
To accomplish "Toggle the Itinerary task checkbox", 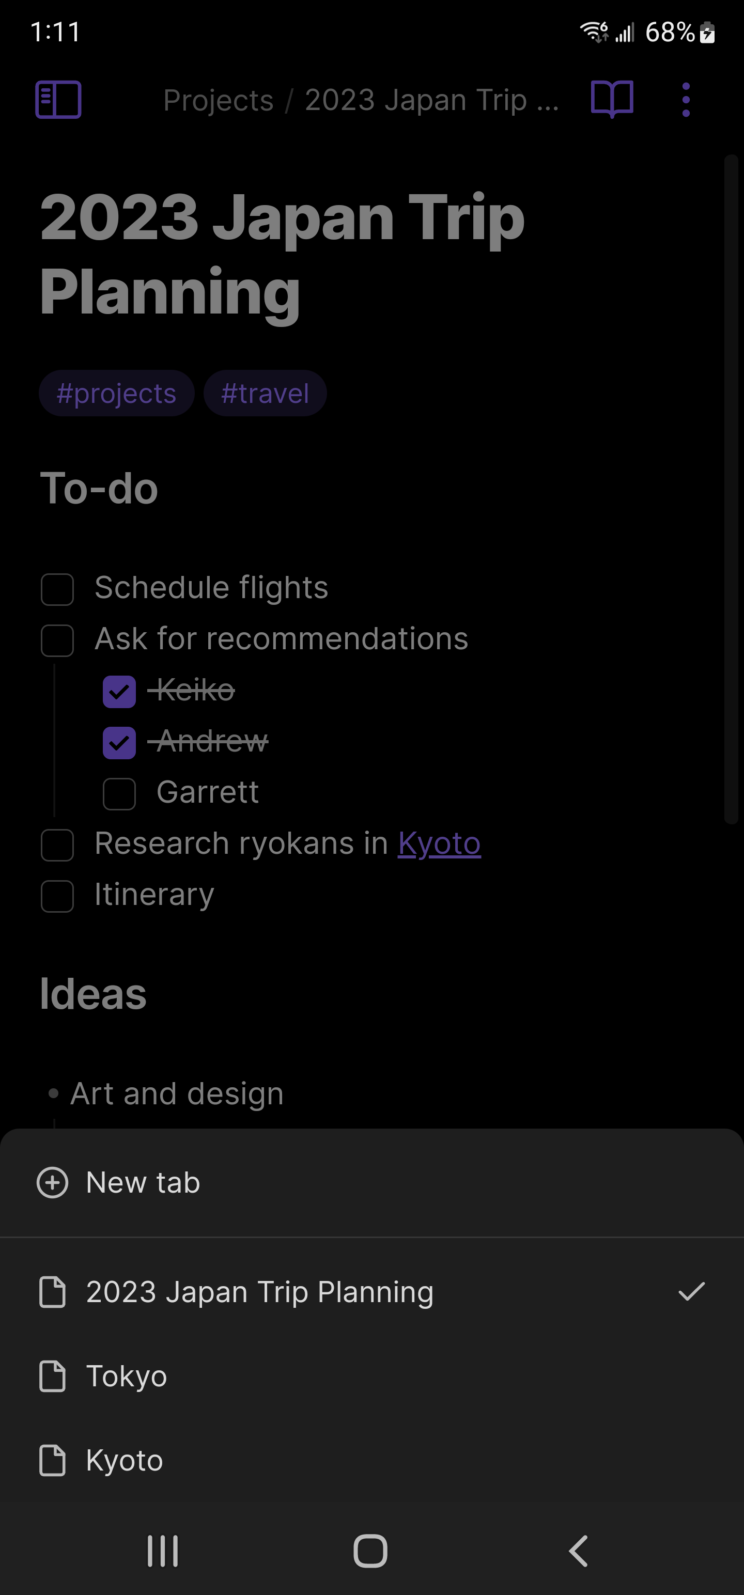I will point(58,896).
